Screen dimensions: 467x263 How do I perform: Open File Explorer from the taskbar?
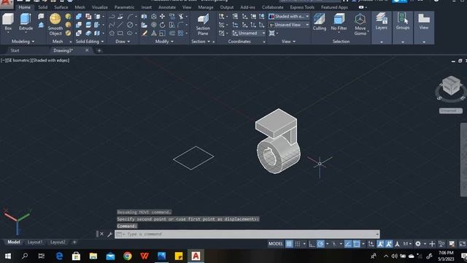[93, 256]
